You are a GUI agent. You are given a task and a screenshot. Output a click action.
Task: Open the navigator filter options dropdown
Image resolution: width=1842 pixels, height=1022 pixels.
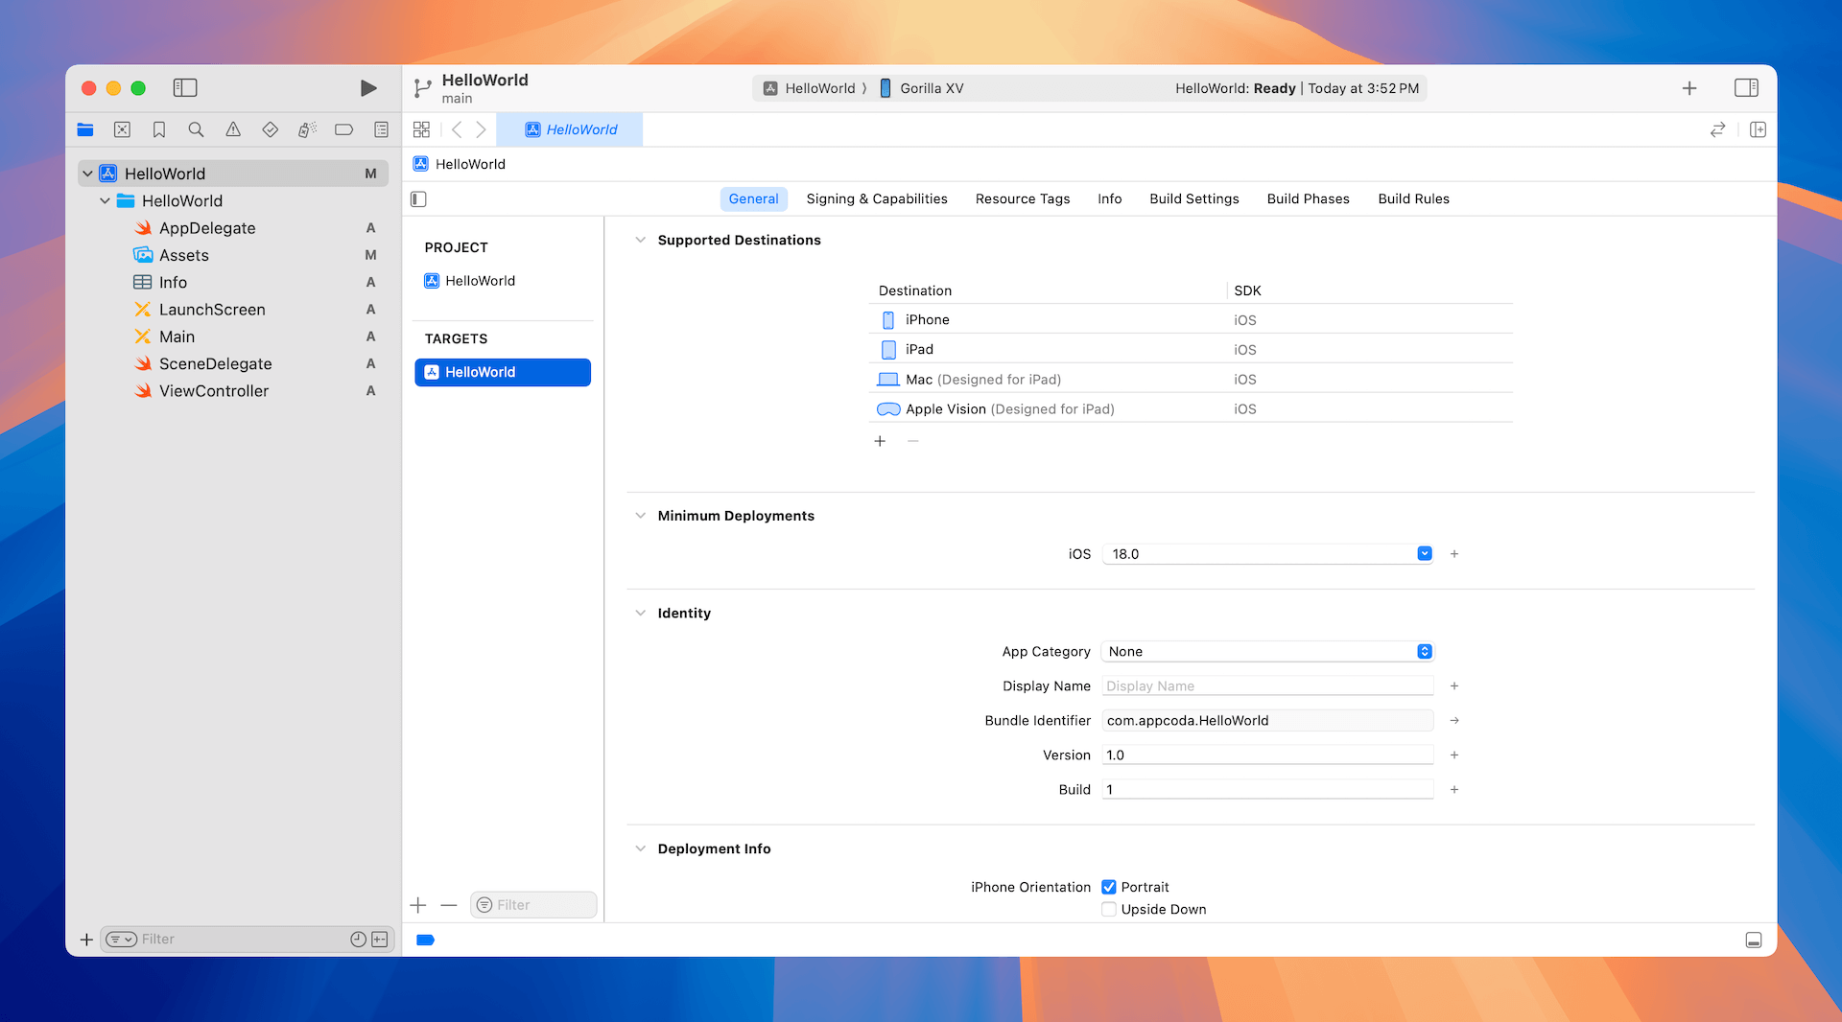point(121,940)
